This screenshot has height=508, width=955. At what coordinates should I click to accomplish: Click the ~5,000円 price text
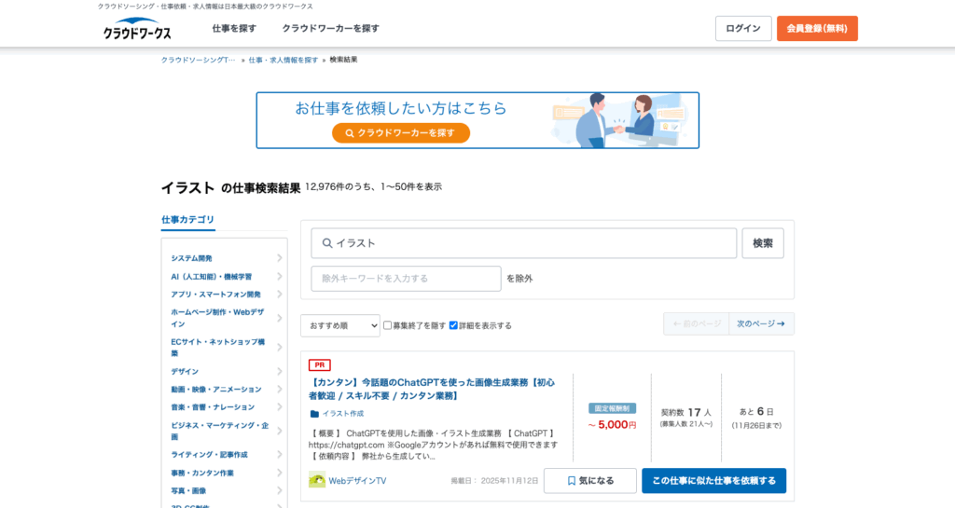pyautogui.click(x=612, y=425)
